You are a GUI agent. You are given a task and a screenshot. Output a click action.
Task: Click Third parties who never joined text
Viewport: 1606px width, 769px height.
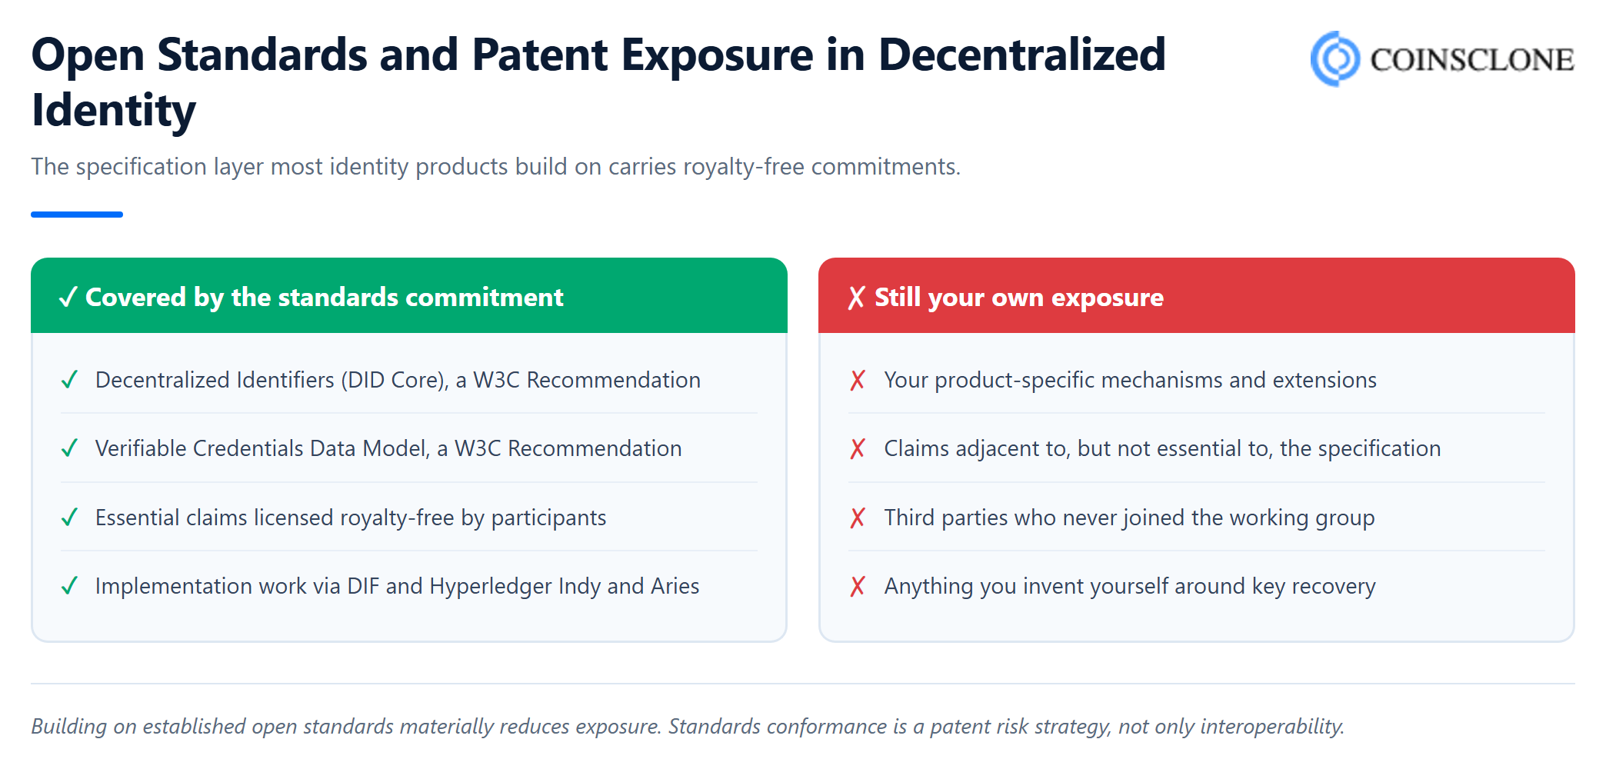pos(1129,518)
